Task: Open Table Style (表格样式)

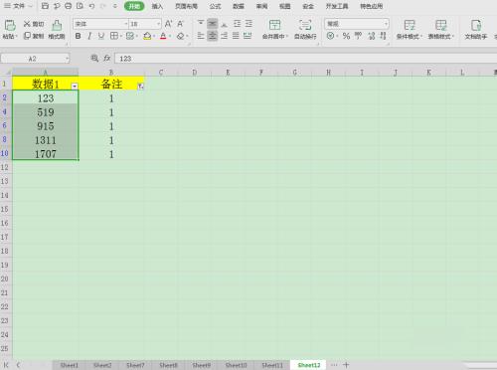Action: 440,30
